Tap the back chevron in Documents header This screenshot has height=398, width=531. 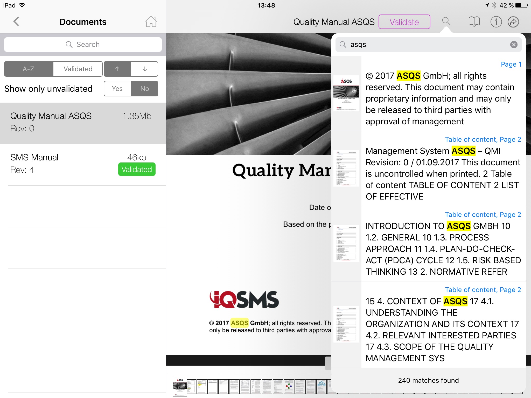click(16, 22)
